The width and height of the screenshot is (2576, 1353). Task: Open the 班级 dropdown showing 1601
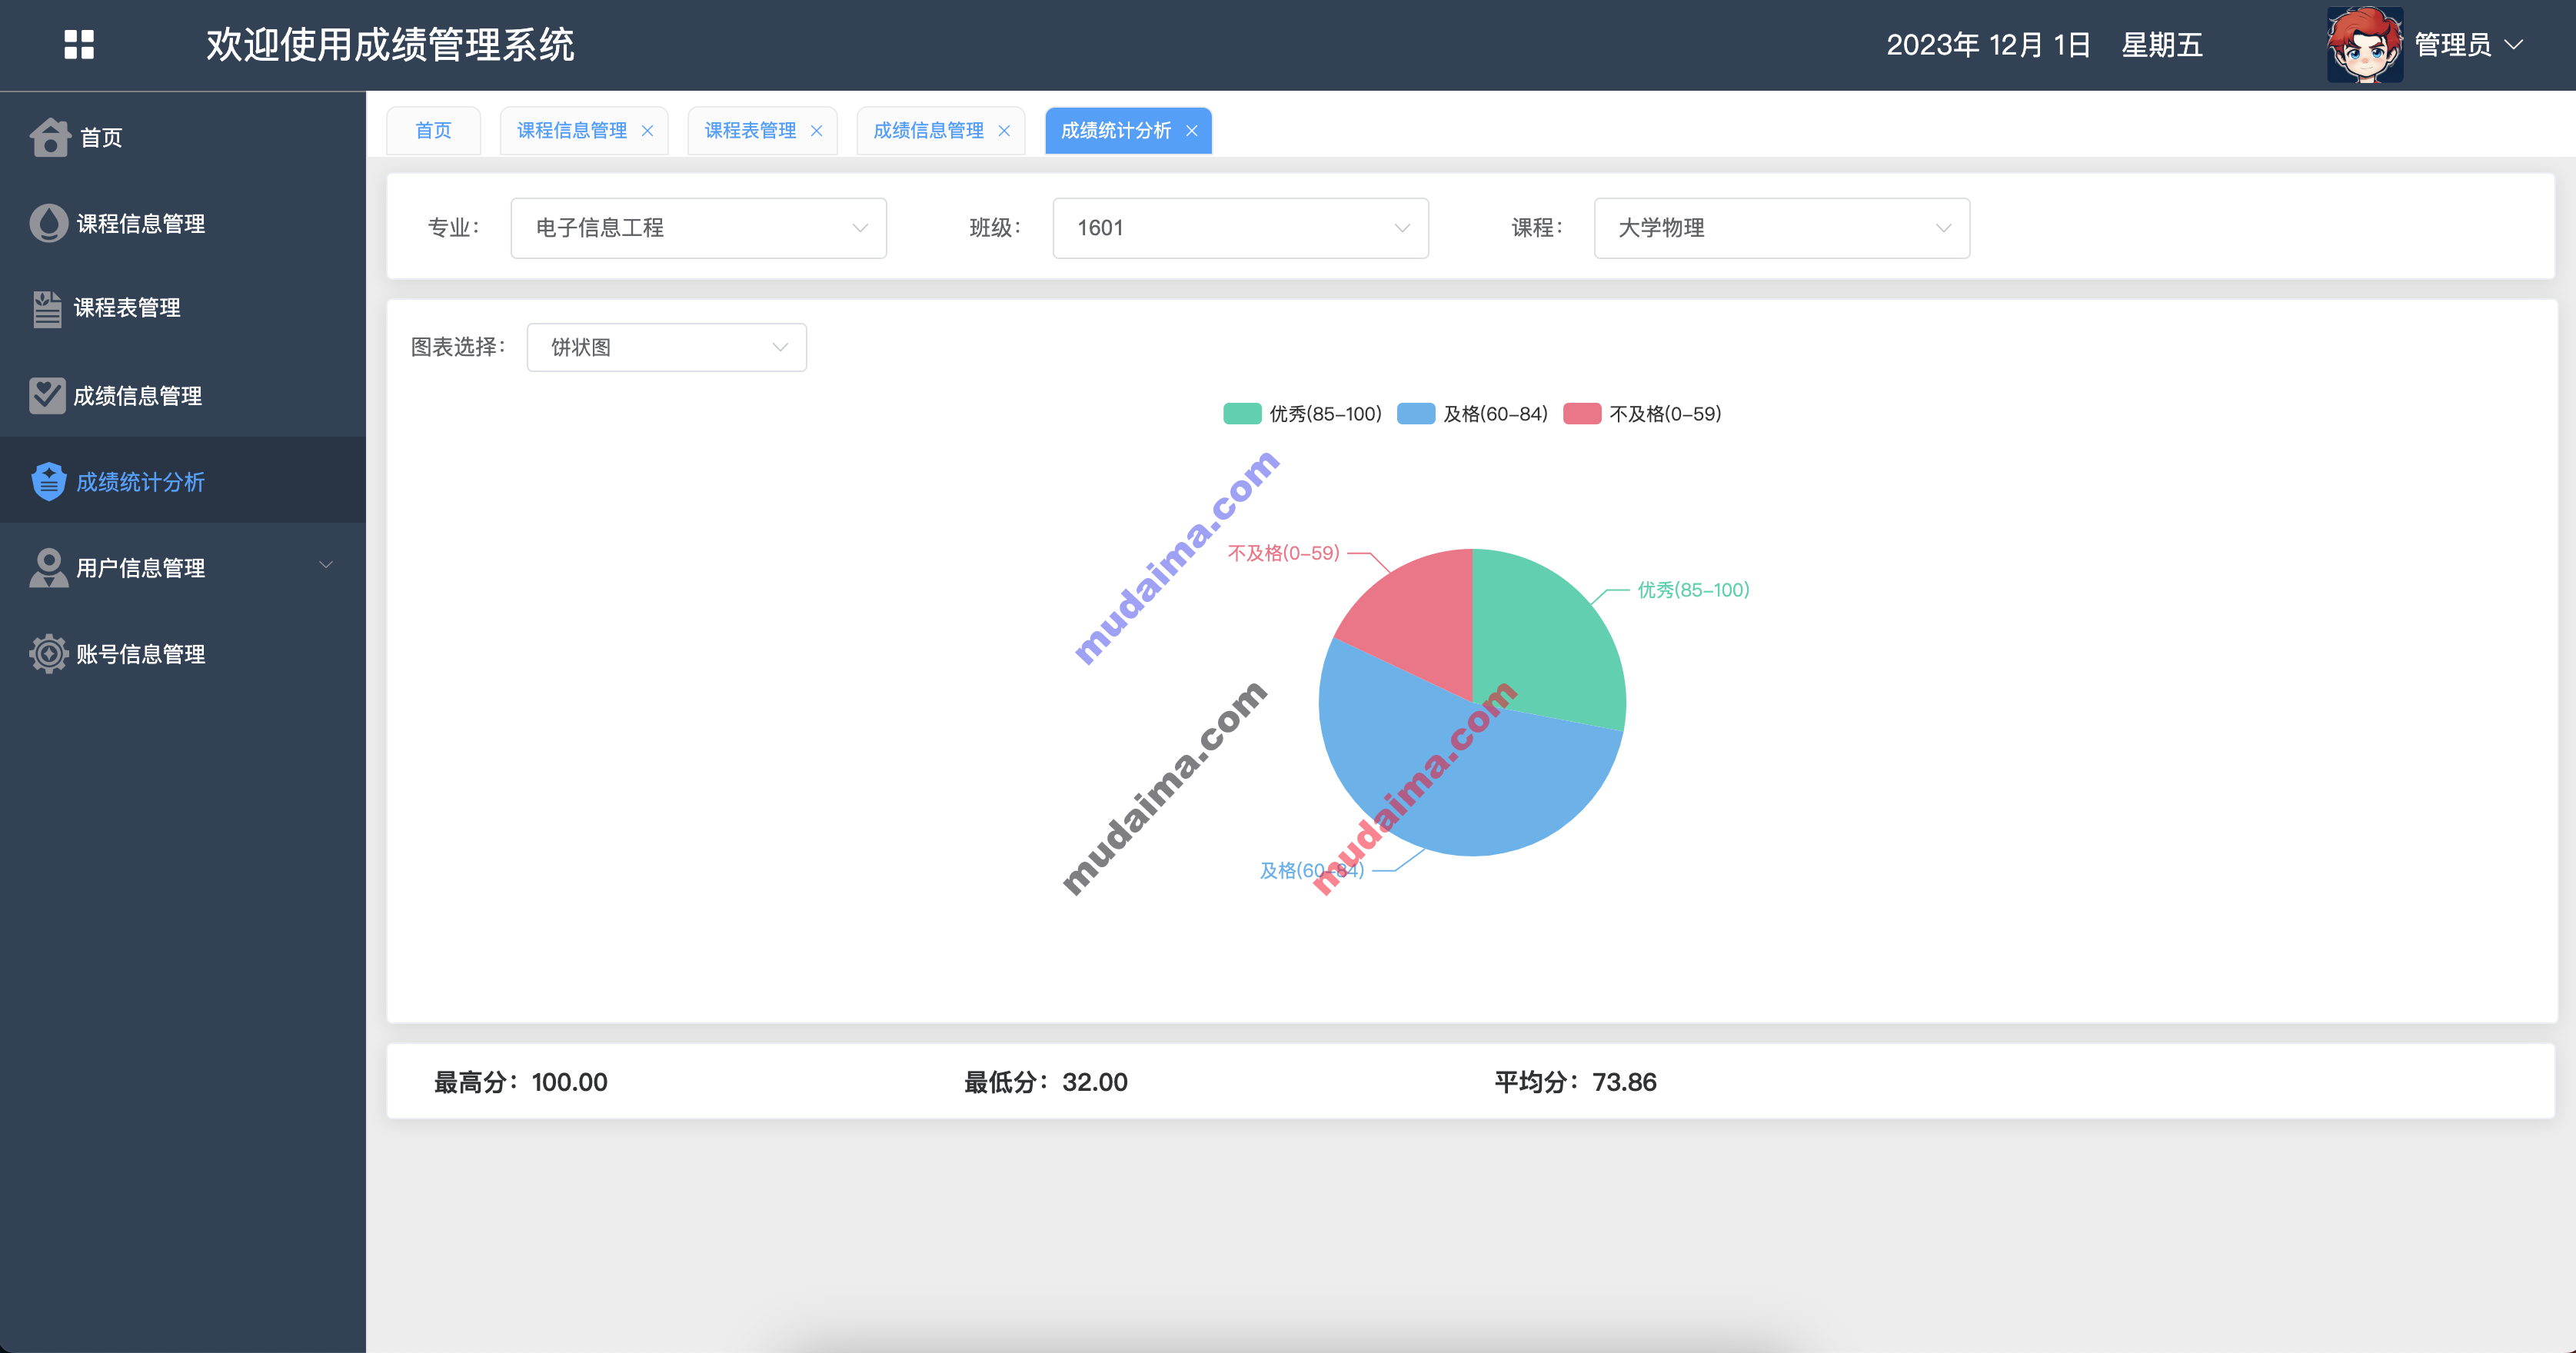[x=1240, y=228]
